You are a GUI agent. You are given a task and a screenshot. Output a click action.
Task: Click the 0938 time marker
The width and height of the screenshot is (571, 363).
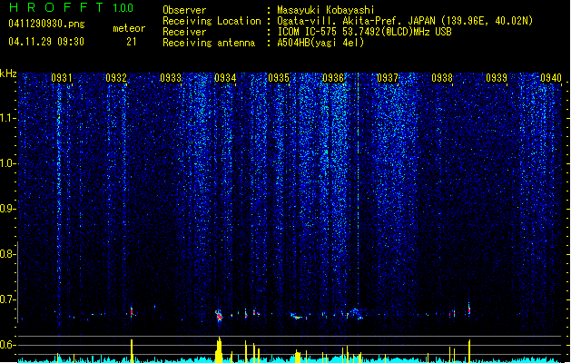pyautogui.click(x=442, y=78)
